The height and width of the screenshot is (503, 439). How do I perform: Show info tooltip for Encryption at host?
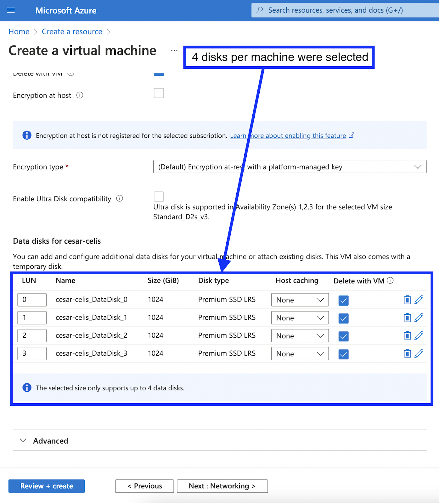(80, 95)
